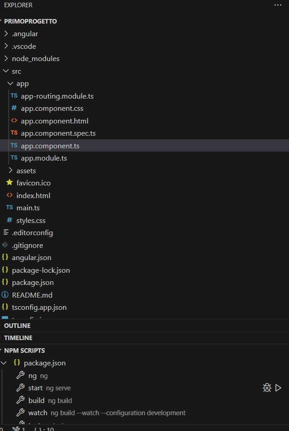
Task: Select the ng script label
Action: [x=38, y=375]
